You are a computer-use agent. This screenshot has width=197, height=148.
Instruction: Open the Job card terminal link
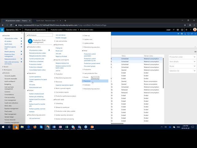34,118
